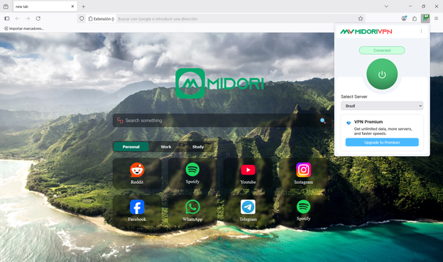Image resolution: width=443 pixels, height=262 pixels.
Task: Open the Facebook shortcut tile
Action: (x=137, y=211)
